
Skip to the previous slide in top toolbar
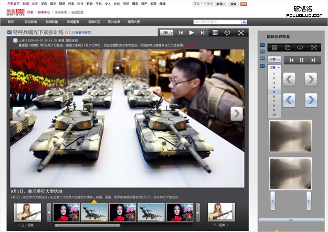(x=181, y=33)
